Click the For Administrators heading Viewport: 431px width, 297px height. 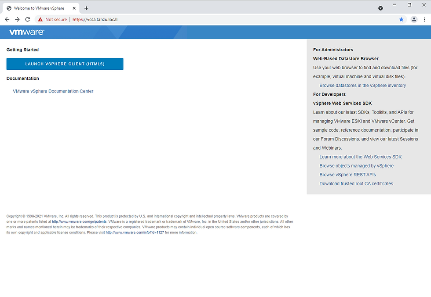click(x=333, y=50)
